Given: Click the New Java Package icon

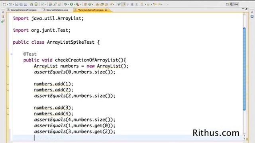Looking at the screenshot, I should tap(85, 4).
